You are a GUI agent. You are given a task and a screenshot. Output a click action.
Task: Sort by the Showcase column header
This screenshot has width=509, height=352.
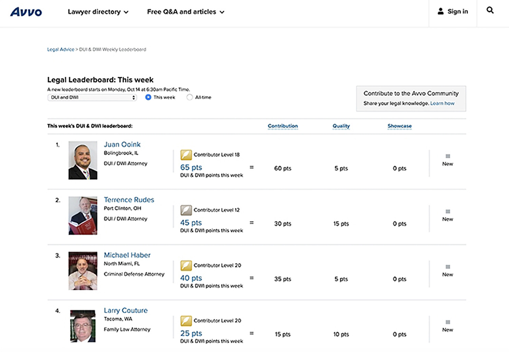pyautogui.click(x=399, y=126)
